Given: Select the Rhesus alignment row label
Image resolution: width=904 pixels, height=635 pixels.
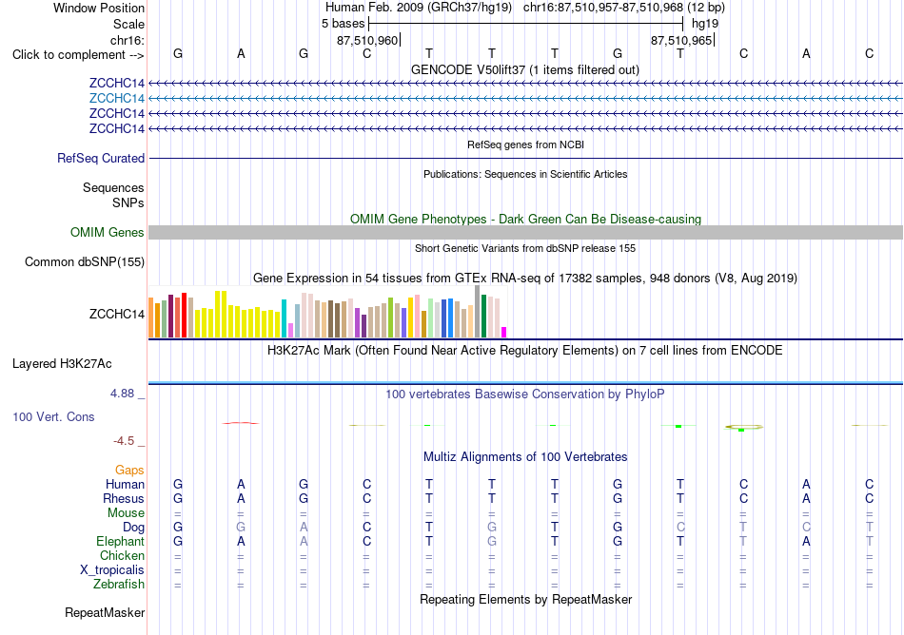Looking at the screenshot, I should tap(124, 498).
